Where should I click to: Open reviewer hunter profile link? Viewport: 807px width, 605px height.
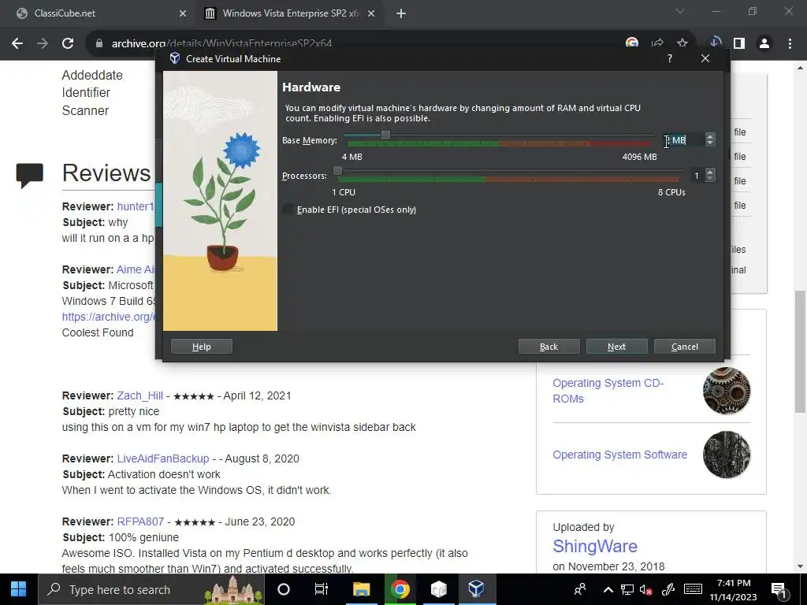(x=136, y=206)
